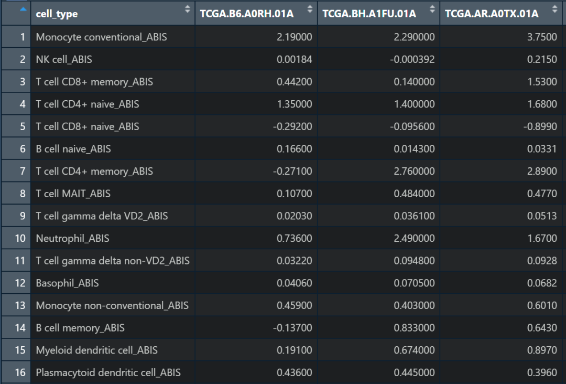This screenshot has height=384, width=566.
Task: Click value 0.2150 in NK cell row
Action: (x=542, y=59)
